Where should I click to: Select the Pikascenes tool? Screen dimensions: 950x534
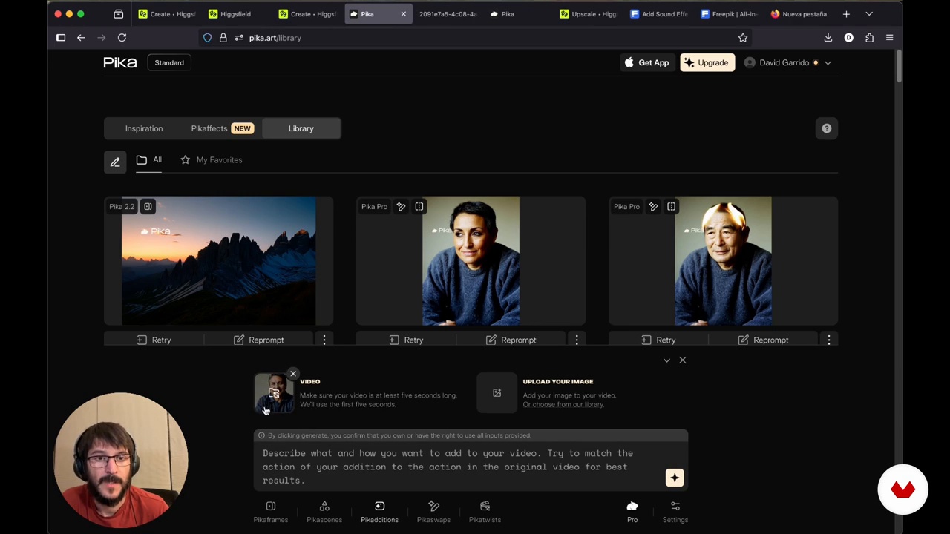coord(324,512)
